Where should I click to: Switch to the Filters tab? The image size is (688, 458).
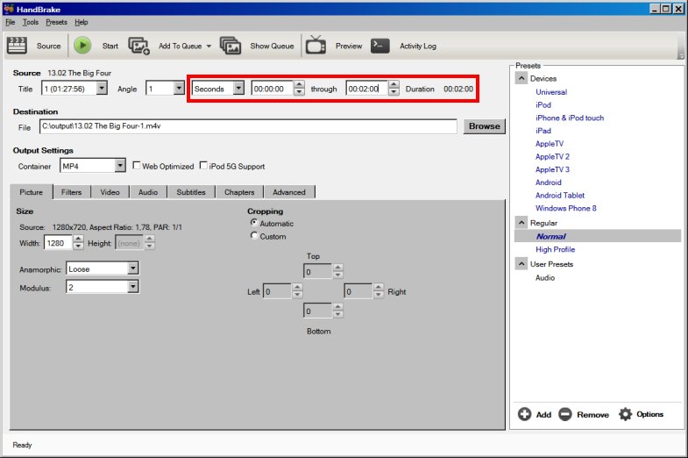coord(72,192)
